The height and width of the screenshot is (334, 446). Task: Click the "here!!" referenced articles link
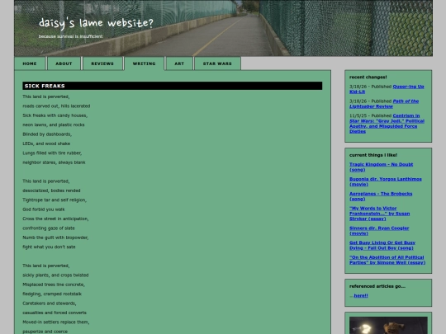tap(361, 296)
